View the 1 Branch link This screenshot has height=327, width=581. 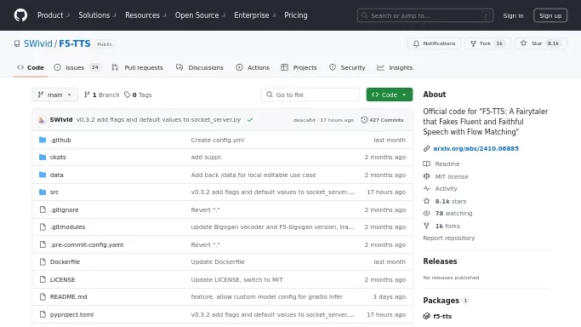(x=101, y=95)
